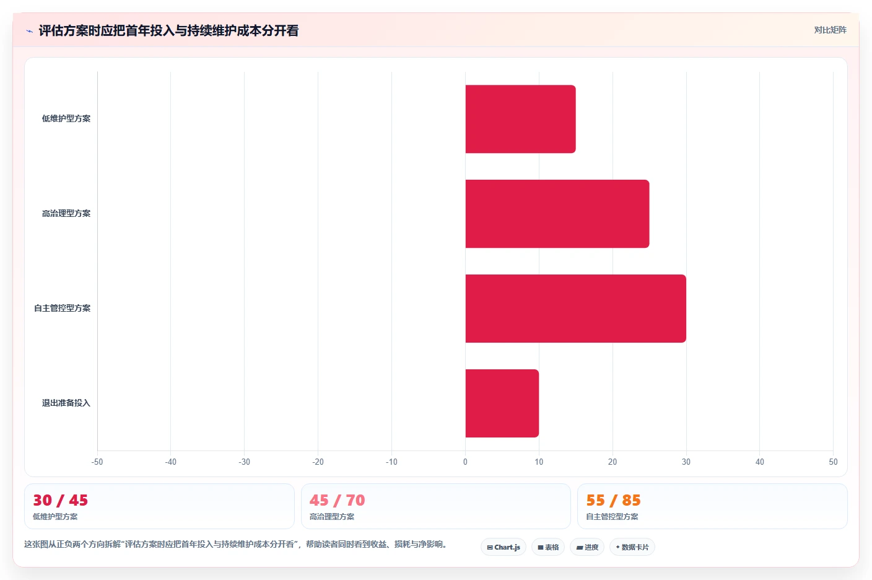Click the chart title 评估方案时应把首年投入与持续维护成本分开看
Screen dimensions: 872x580
point(168,30)
